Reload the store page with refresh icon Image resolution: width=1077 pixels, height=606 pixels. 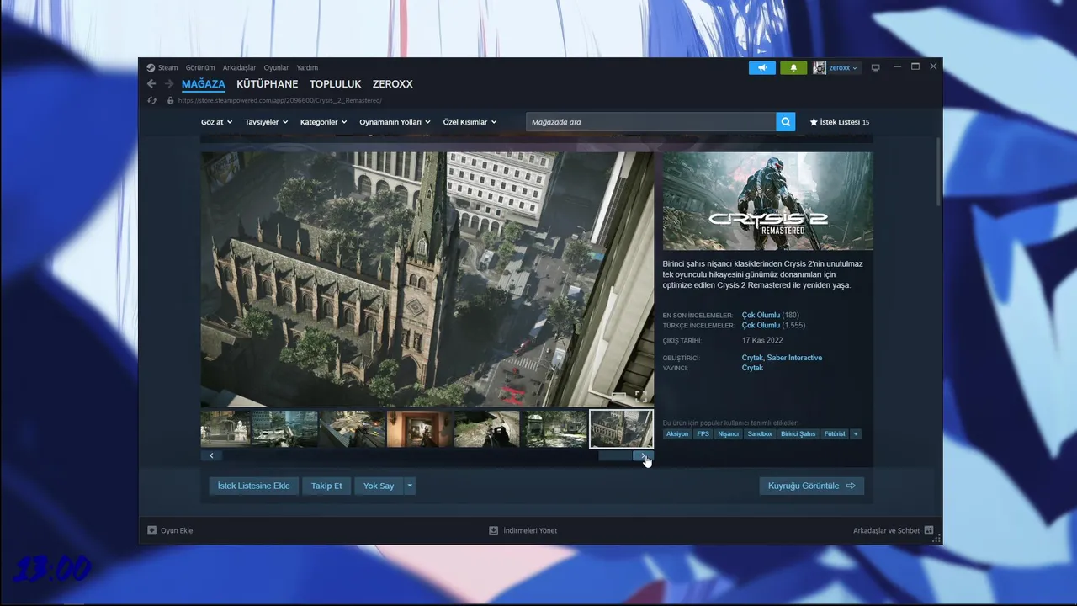152,100
